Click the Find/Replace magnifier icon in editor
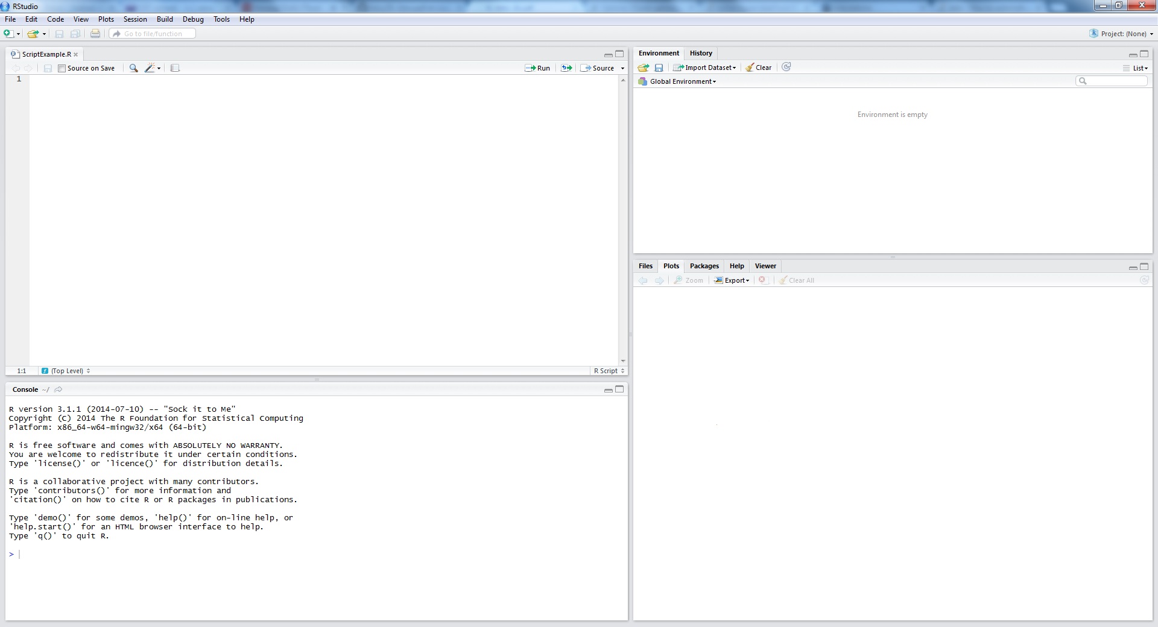The image size is (1158, 627). point(133,68)
